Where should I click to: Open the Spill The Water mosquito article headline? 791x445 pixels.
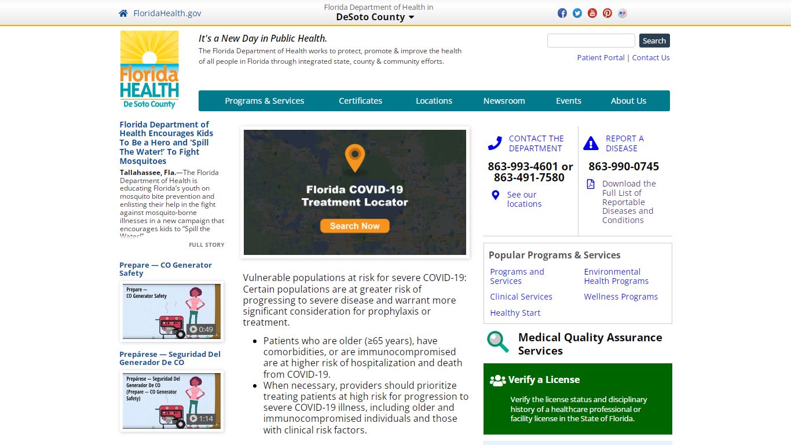167,143
